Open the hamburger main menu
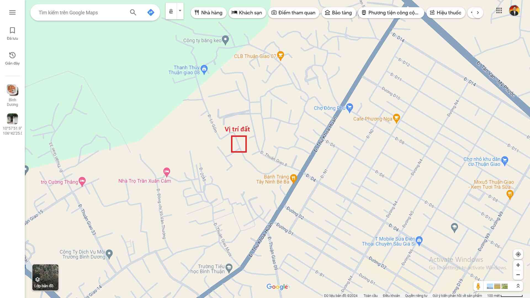The height and width of the screenshot is (298, 530). (x=12, y=12)
